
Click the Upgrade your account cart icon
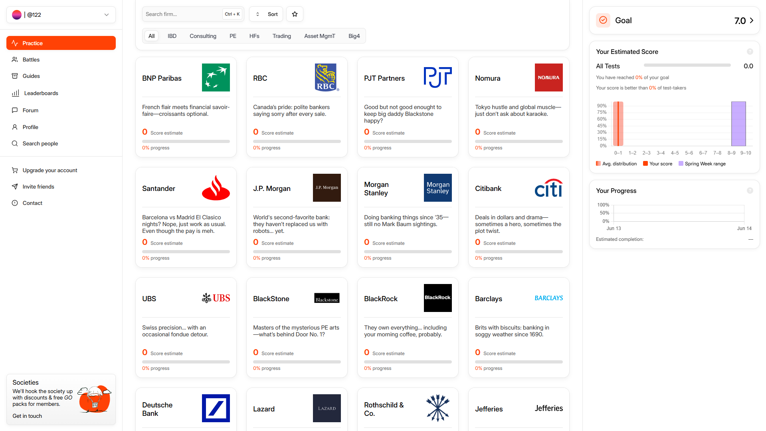pos(15,170)
